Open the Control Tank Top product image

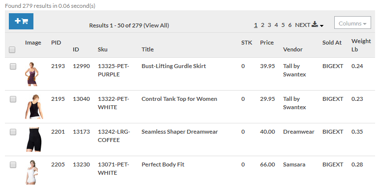(x=34, y=107)
